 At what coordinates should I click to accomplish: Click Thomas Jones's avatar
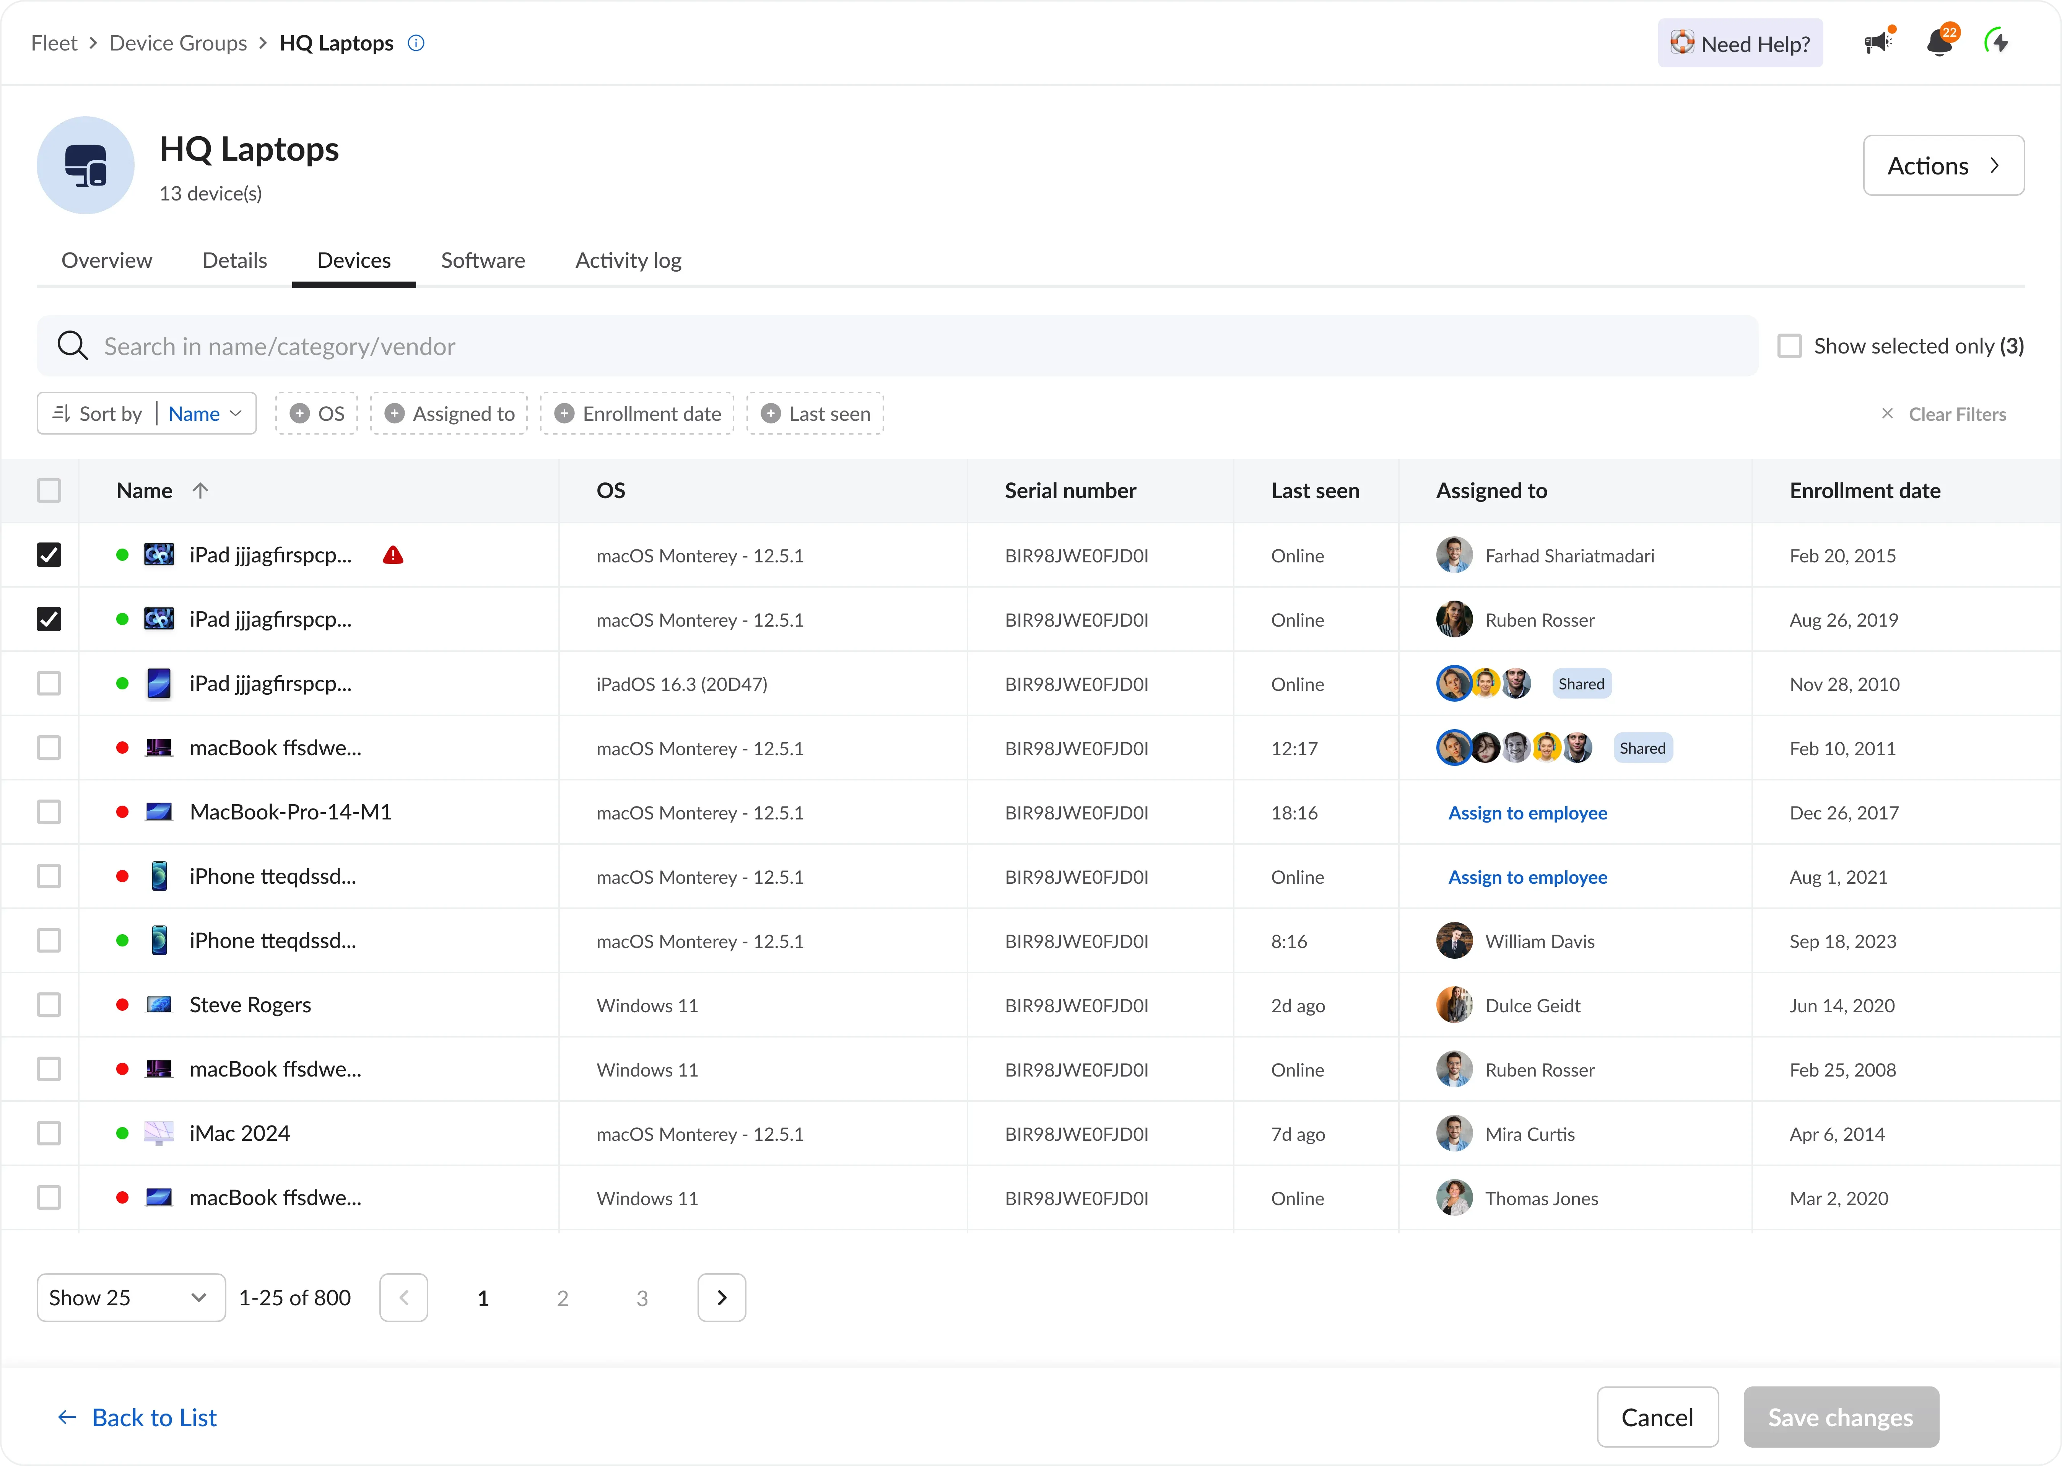click(1454, 1198)
